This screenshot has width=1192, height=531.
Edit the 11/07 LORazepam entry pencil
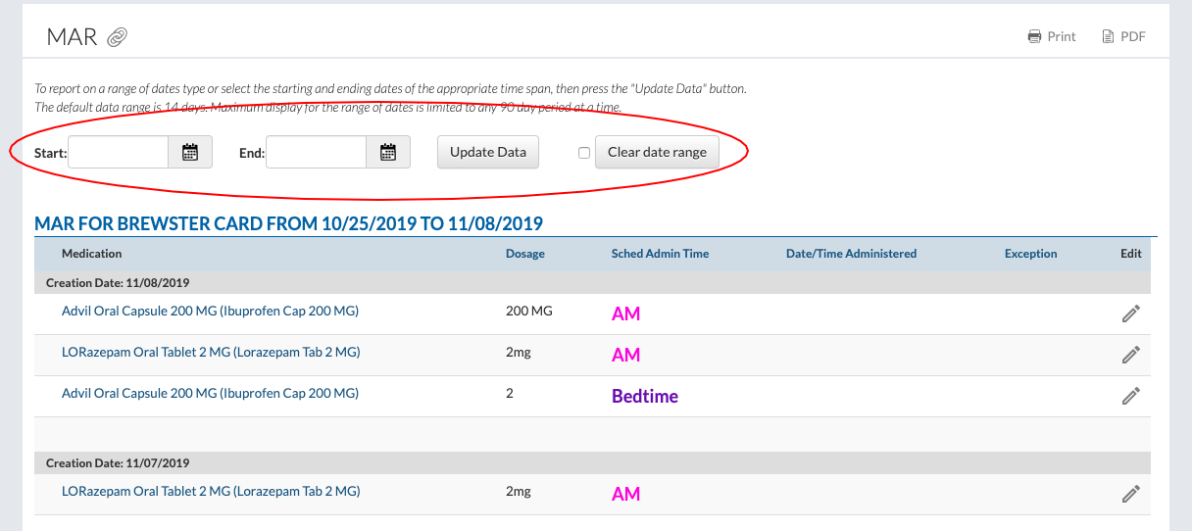[1130, 494]
